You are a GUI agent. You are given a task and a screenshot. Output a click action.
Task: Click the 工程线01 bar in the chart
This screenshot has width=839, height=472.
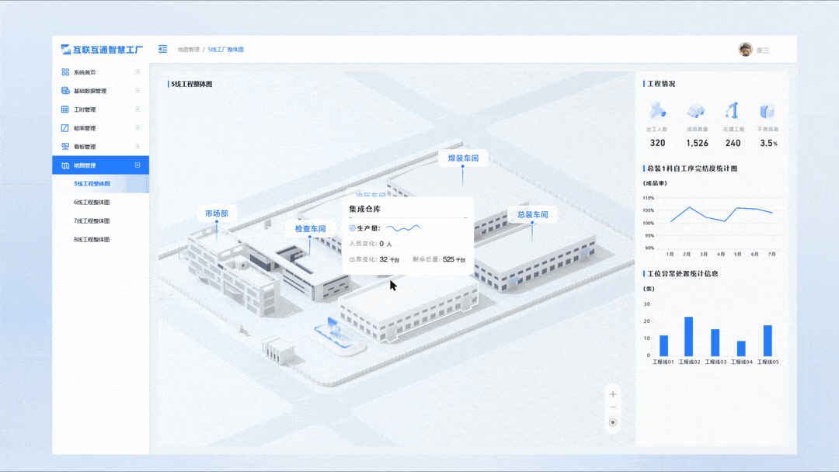[663, 345]
